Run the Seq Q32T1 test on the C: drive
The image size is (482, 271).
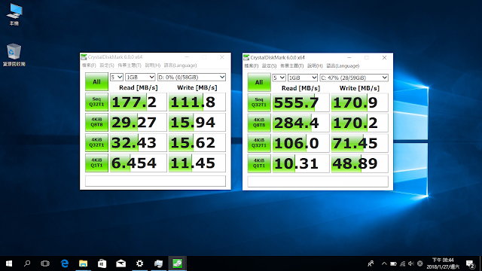pyautogui.click(x=259, y=102)
